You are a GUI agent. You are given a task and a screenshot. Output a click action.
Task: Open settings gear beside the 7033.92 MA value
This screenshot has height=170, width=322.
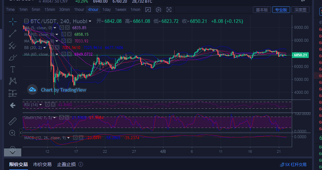click(x=64, y=41)
